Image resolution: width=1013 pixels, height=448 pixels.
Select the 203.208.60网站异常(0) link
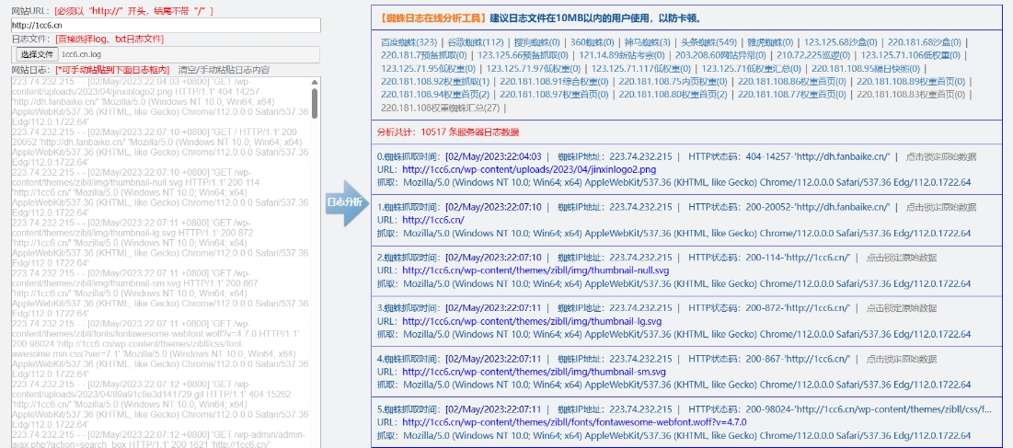coord(720,55)
